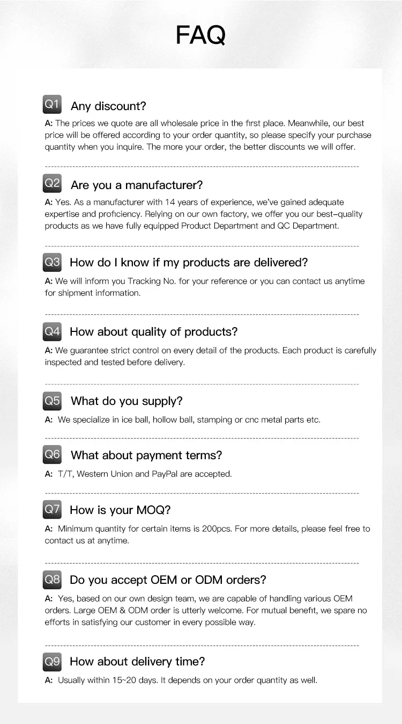The image size is (402, 724).
Task: Select the Q7 badge icon
Action: (52, 509)
